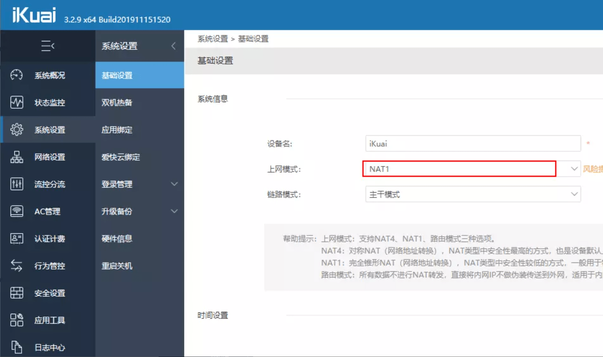Click the 流控分流 sliders icon

16,184
